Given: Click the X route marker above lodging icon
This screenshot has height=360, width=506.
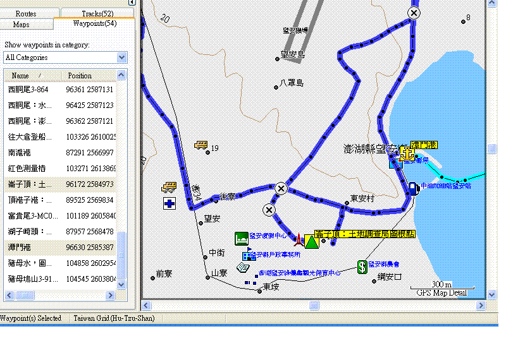Looking at the screenshot, I should coord(269,210).
